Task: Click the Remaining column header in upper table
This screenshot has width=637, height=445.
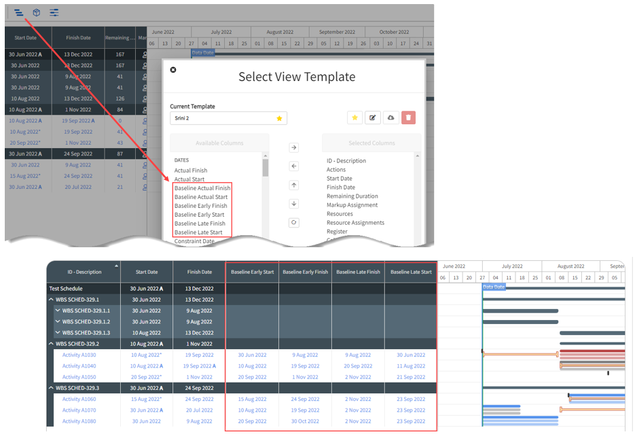Action: tap(120, 38)
